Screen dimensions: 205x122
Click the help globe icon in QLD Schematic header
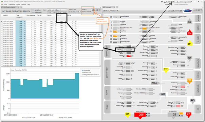[199, 10]
